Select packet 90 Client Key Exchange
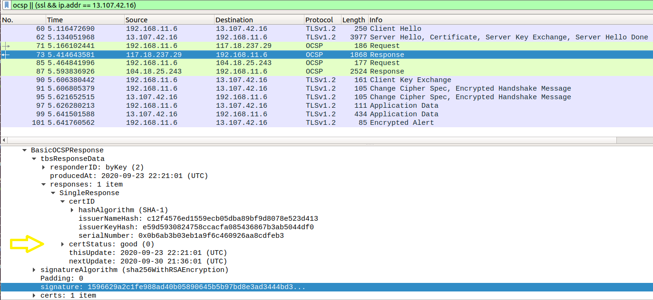 (326, 80)
